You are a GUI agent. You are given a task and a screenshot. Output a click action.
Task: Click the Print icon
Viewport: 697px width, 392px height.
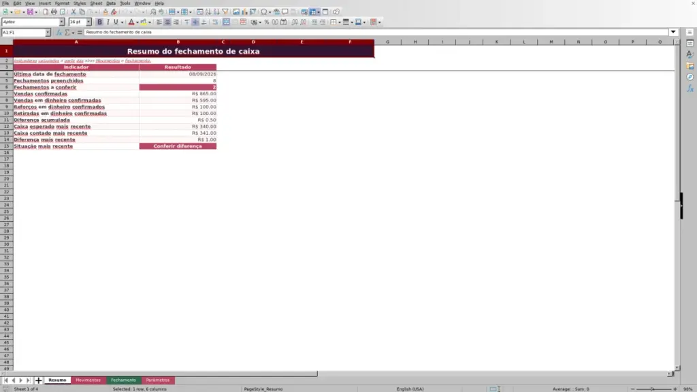[54, 12]
